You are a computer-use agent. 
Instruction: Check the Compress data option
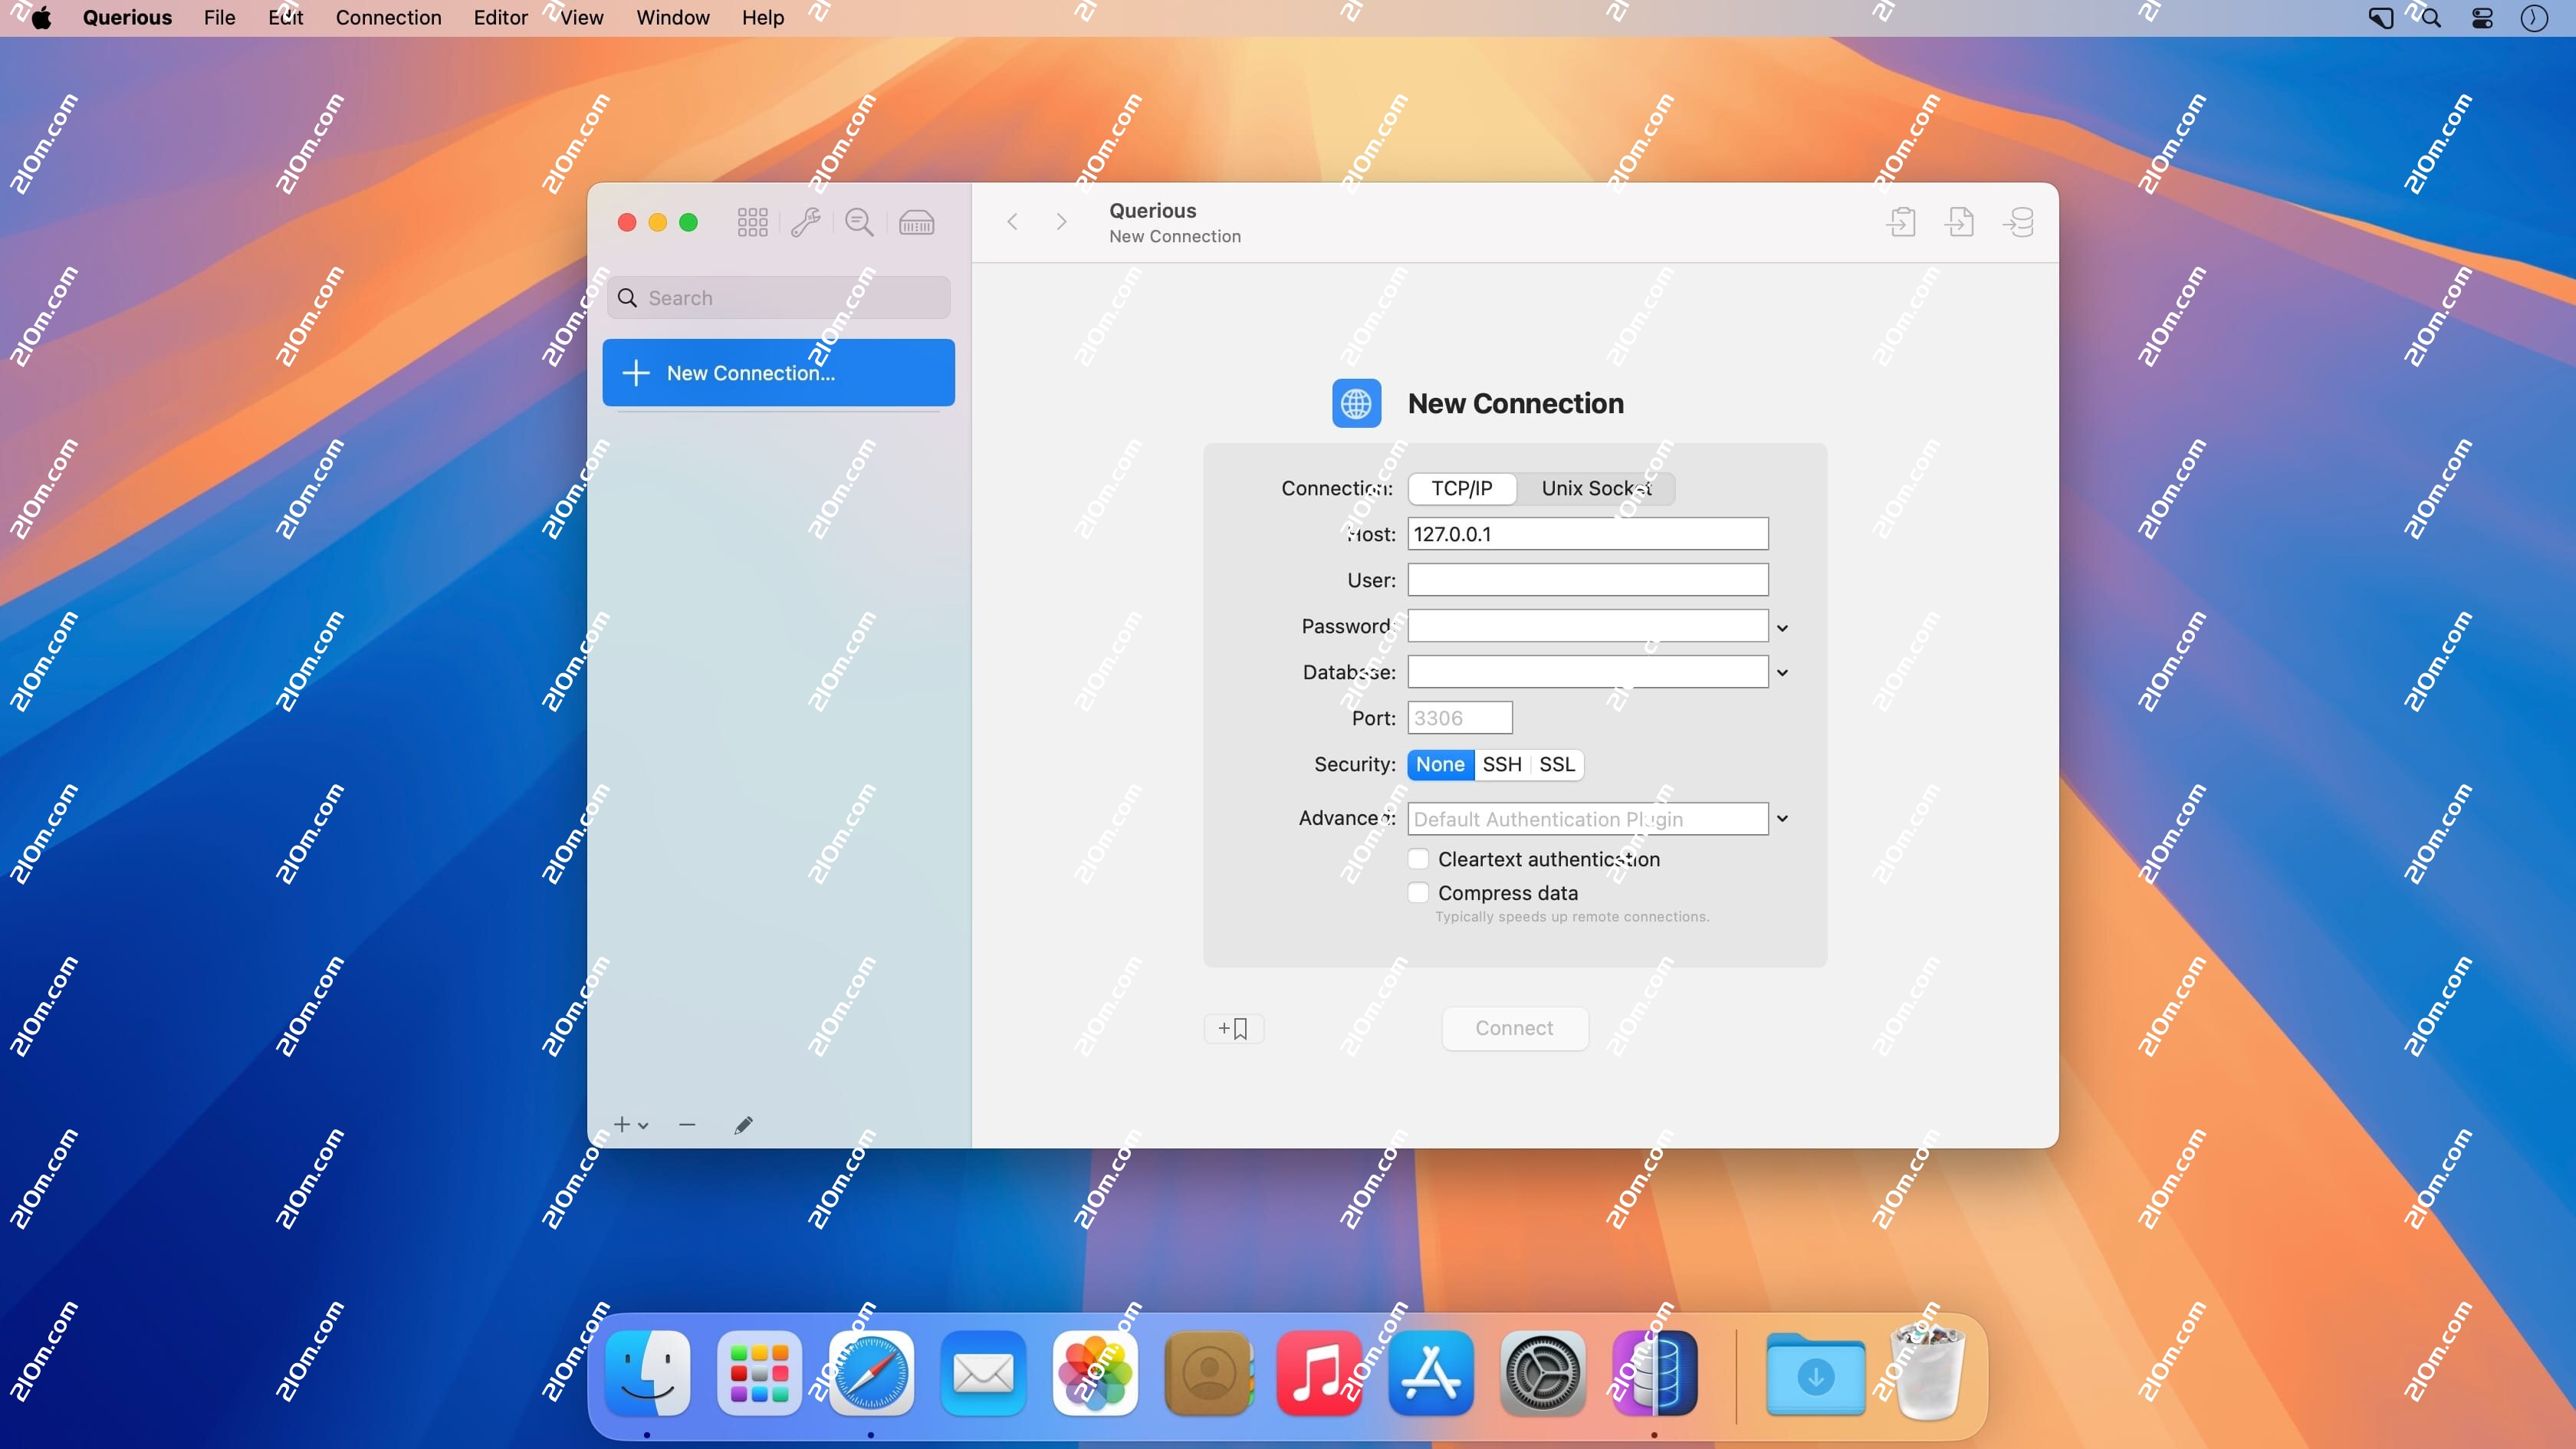1418,892
